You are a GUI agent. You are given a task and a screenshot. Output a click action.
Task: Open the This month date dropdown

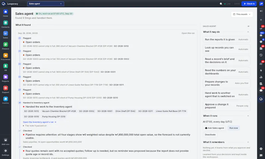tap(242, 14)
